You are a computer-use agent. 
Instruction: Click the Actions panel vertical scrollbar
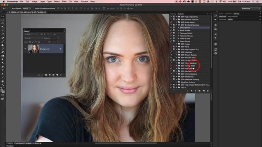click(x=211, y=42)
